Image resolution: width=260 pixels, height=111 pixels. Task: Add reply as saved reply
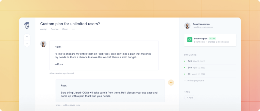click(x=72, y=105)
